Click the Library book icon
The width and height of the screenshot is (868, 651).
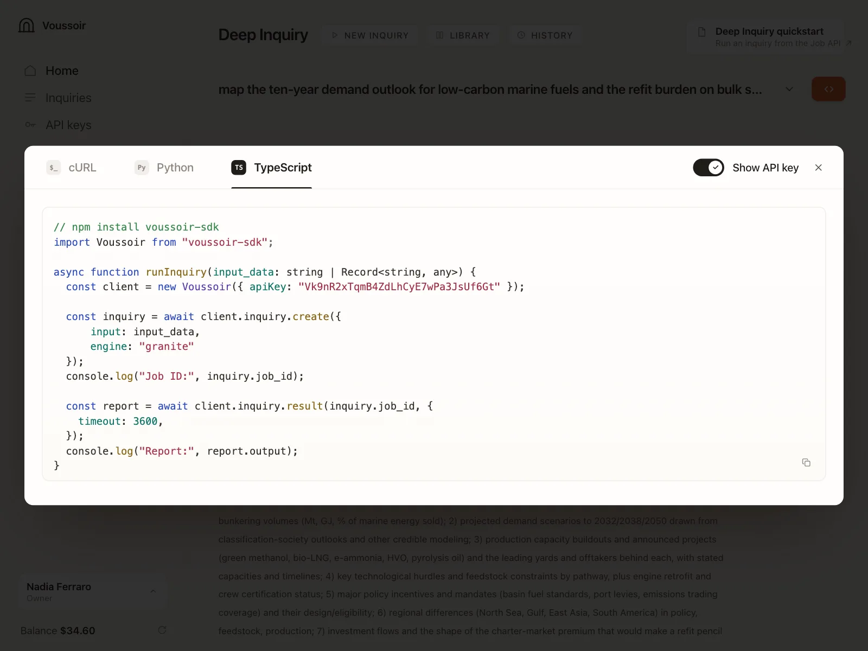point(440,35)
